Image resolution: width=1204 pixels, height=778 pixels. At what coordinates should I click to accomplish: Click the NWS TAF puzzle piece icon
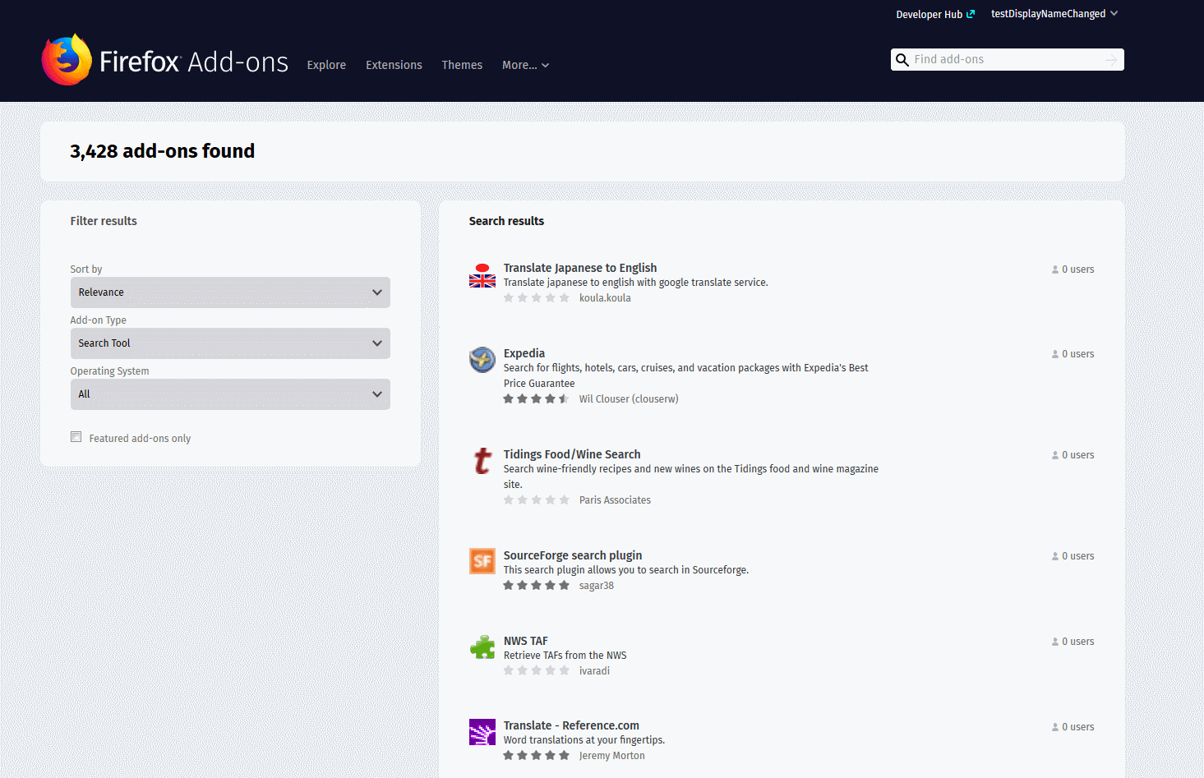pyautogui.click(x=482, y=647)
